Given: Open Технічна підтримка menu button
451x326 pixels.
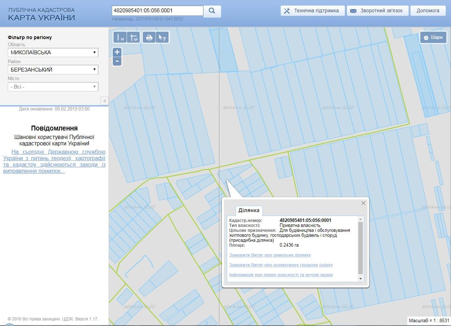Looking at the screenshot, I should click(x=312, y=10).
